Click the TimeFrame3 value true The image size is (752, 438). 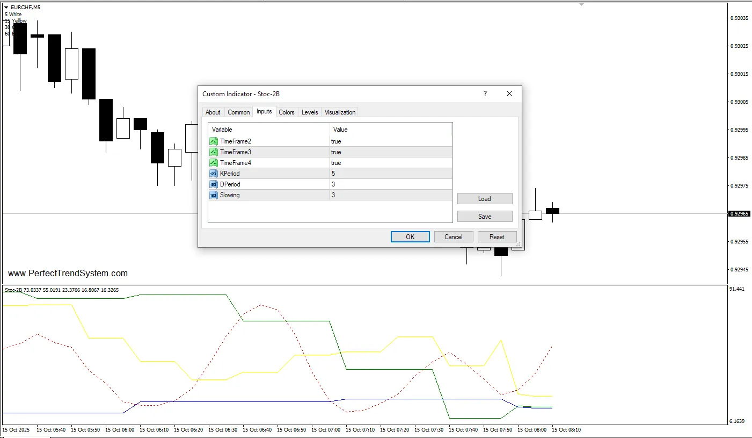[x=336, y=152]
